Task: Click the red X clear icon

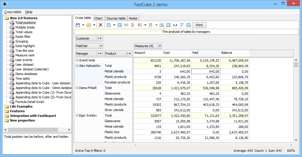Action: (x=101, y=25)
